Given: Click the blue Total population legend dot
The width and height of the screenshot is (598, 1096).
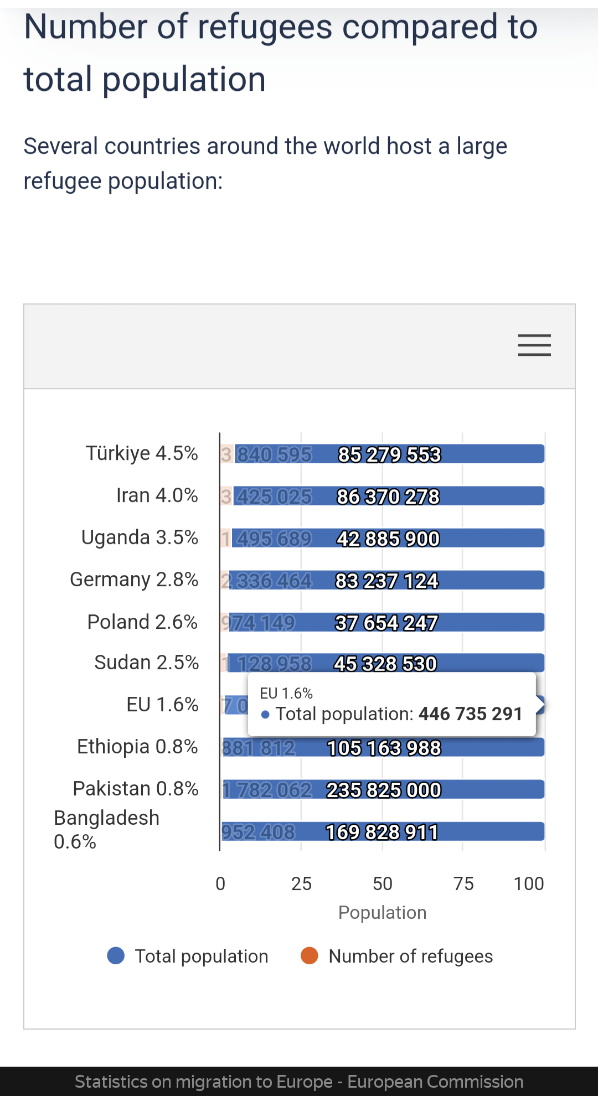Looking at the screenshot, I should 116,955.
